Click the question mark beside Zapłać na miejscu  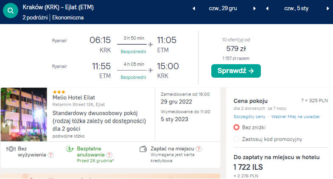point(199,149)
